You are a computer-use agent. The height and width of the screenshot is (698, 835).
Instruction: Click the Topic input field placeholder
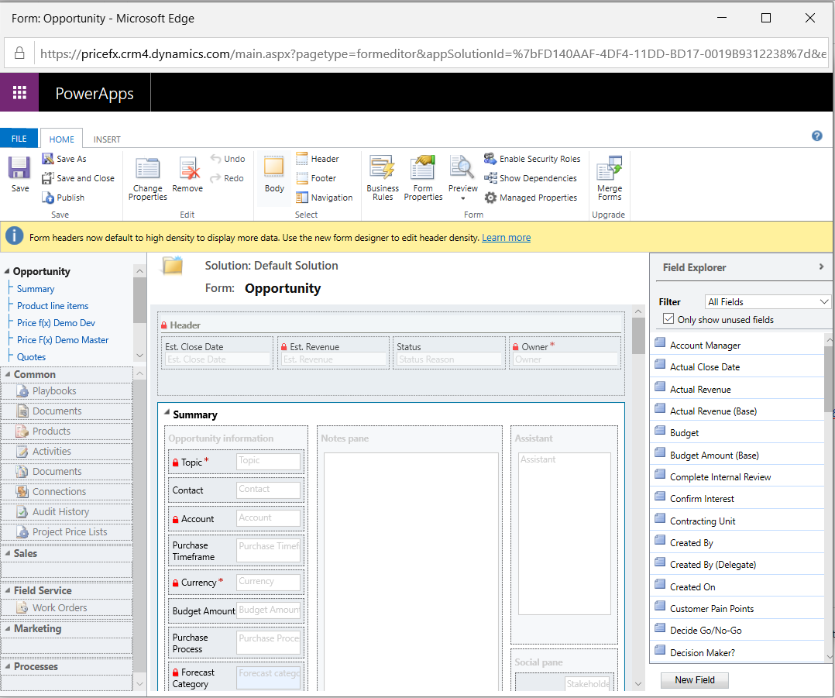[x=268, y=461]
